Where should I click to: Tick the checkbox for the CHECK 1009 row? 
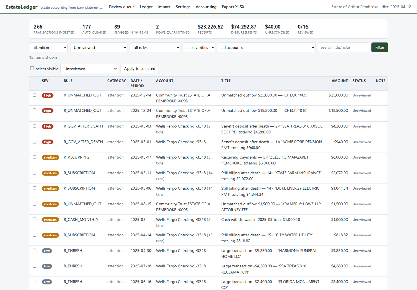pyautogui.click(x=34, y=95)
